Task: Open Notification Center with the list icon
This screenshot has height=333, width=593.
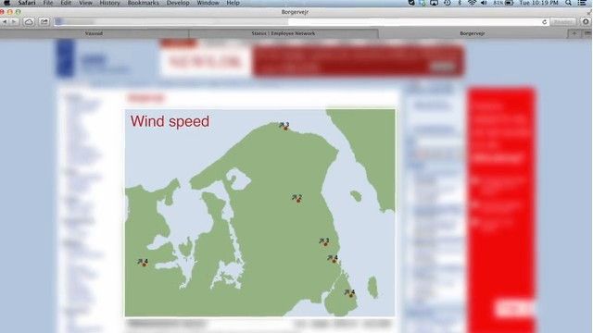Action: pos(582,3)
